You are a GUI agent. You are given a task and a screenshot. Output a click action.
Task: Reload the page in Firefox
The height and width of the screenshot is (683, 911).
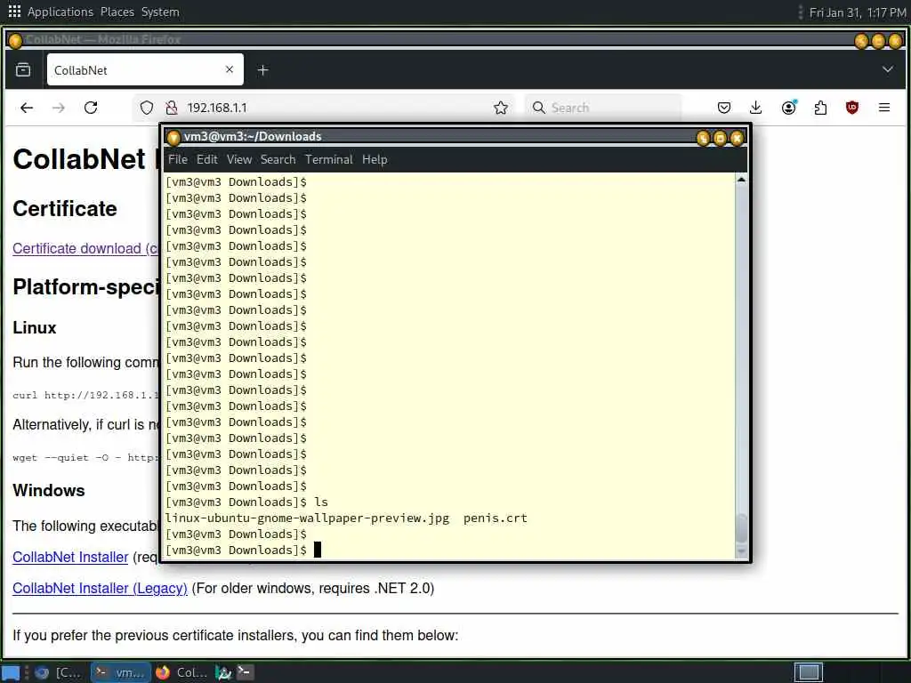[91, 108]
